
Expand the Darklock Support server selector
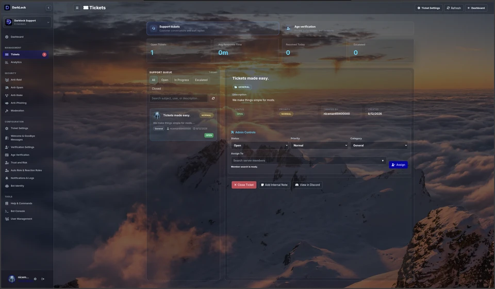tap(27, 22)
